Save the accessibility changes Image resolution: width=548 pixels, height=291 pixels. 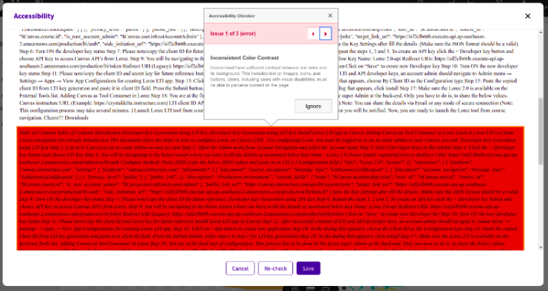pos(308,268)
